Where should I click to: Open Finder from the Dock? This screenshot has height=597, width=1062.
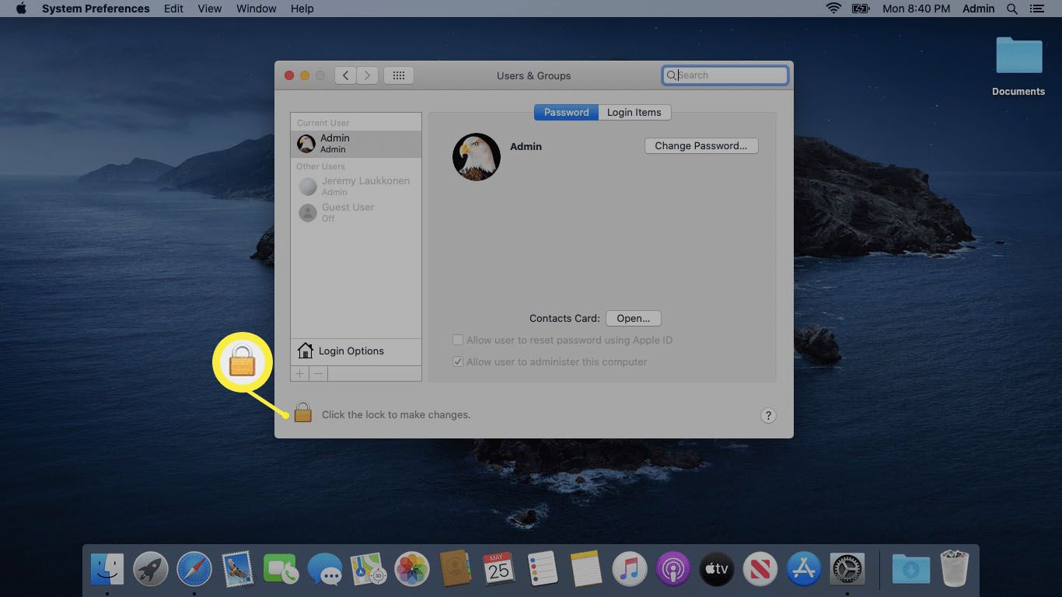point(107,570)
